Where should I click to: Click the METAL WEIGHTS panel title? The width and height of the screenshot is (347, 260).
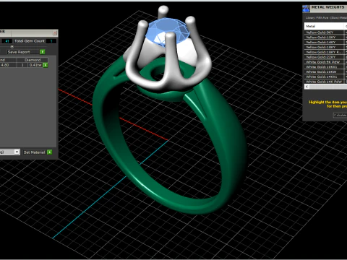327,7
